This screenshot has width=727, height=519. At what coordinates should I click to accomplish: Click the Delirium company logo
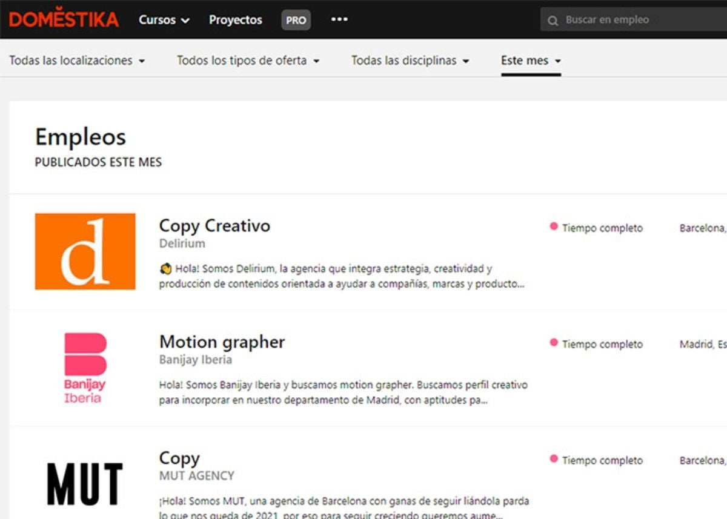tap(85, 251)
